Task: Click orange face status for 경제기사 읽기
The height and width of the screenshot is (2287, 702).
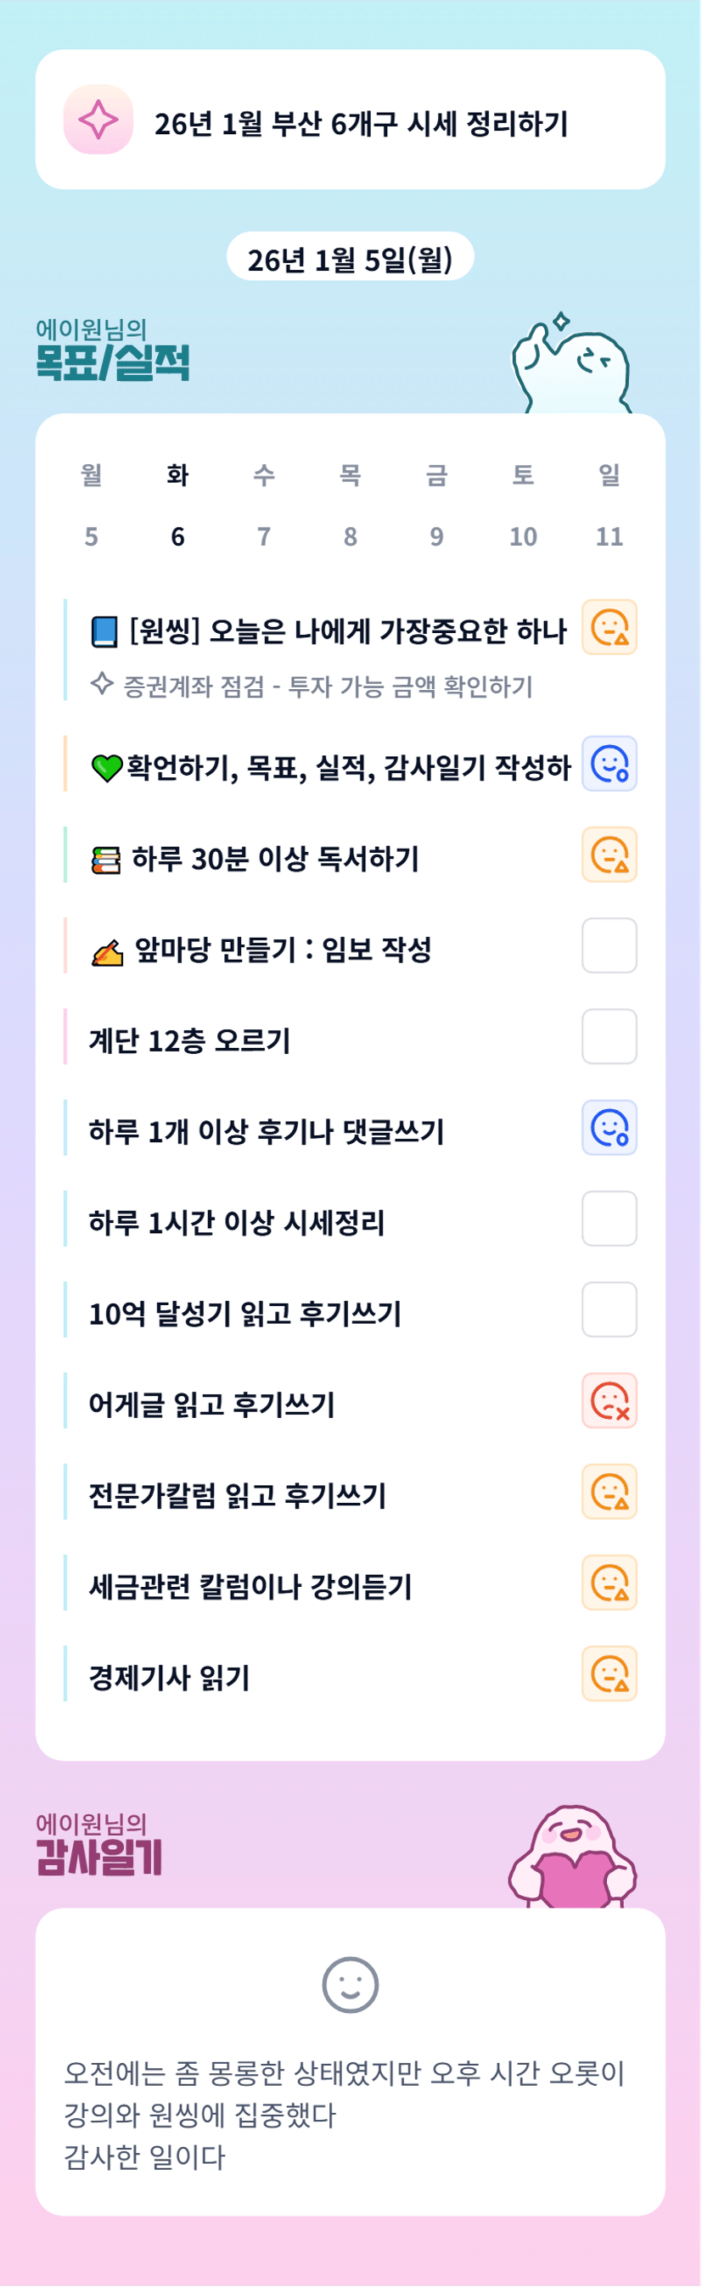Action: click(x=609, y=1673)
